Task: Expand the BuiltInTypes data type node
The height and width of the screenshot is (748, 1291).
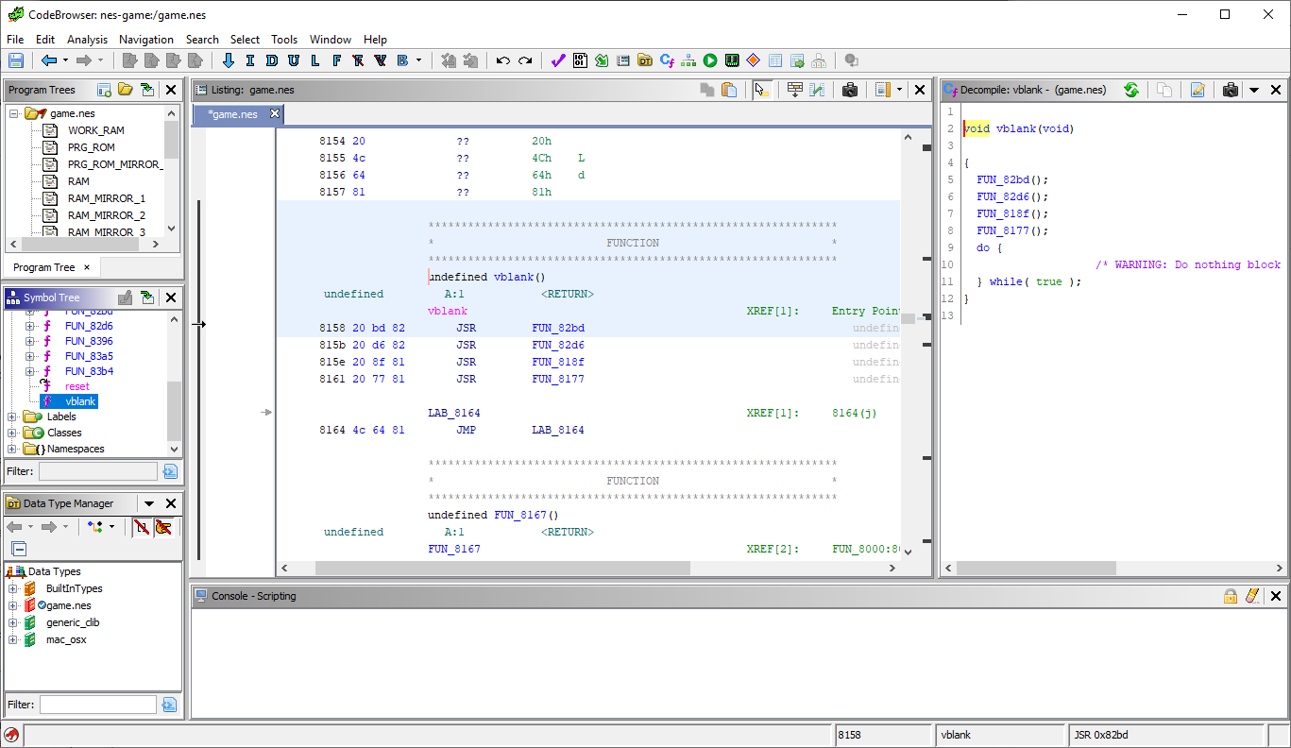Action: (x=14, y=588)
